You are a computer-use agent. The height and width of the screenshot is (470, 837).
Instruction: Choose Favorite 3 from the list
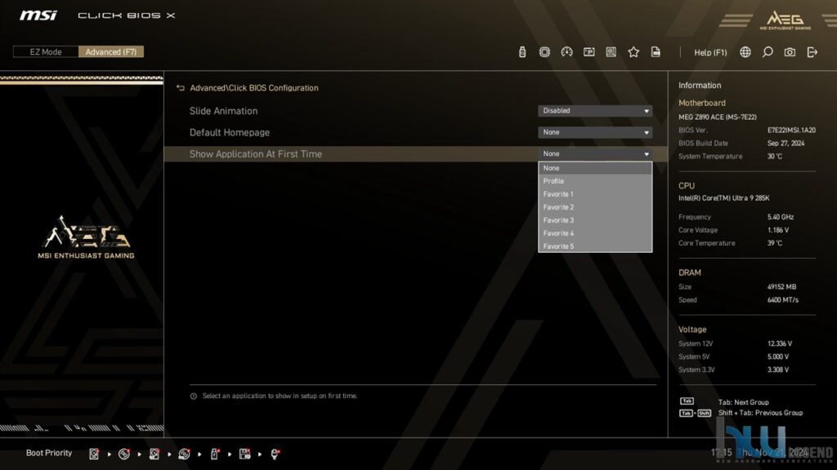[x=595, y=220]
